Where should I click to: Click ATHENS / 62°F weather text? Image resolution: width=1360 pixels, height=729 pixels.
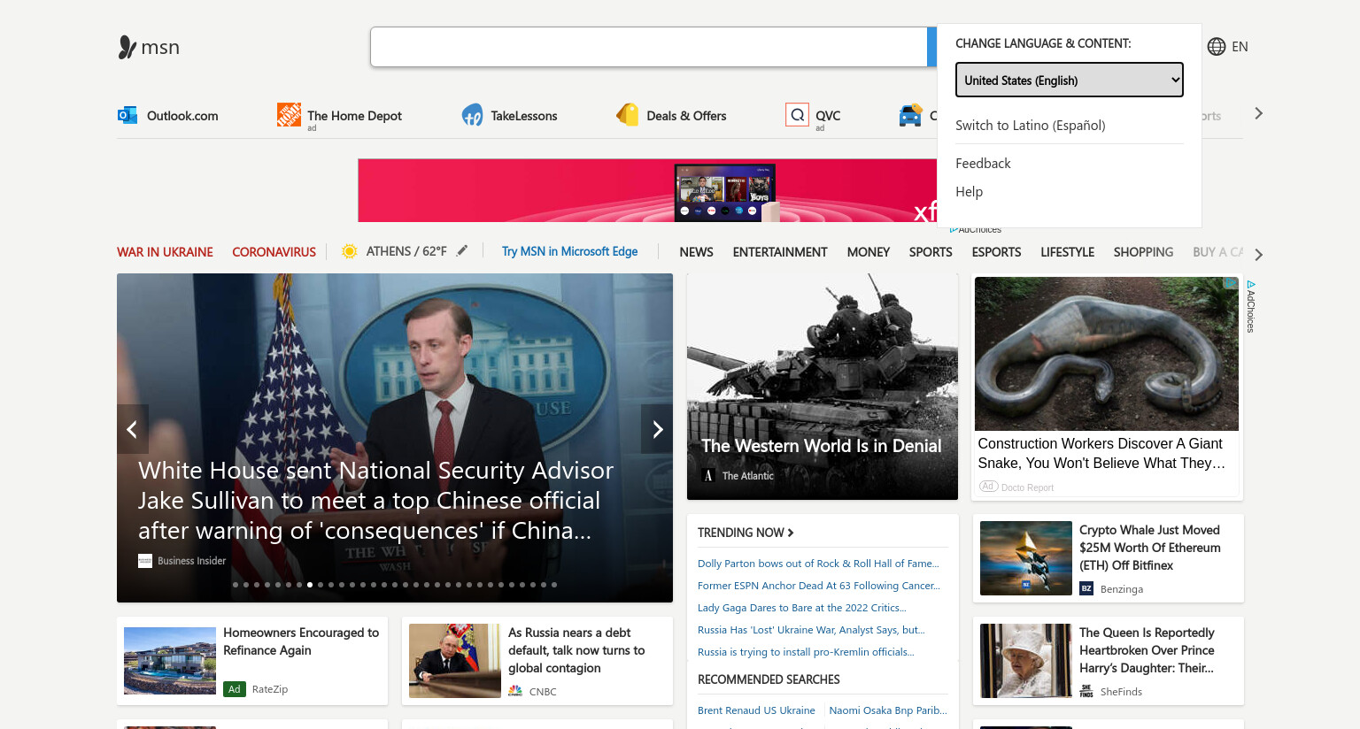(406, 251)
